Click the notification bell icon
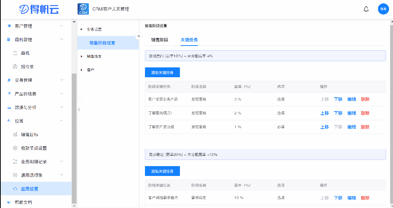 (x=366, y=9)
